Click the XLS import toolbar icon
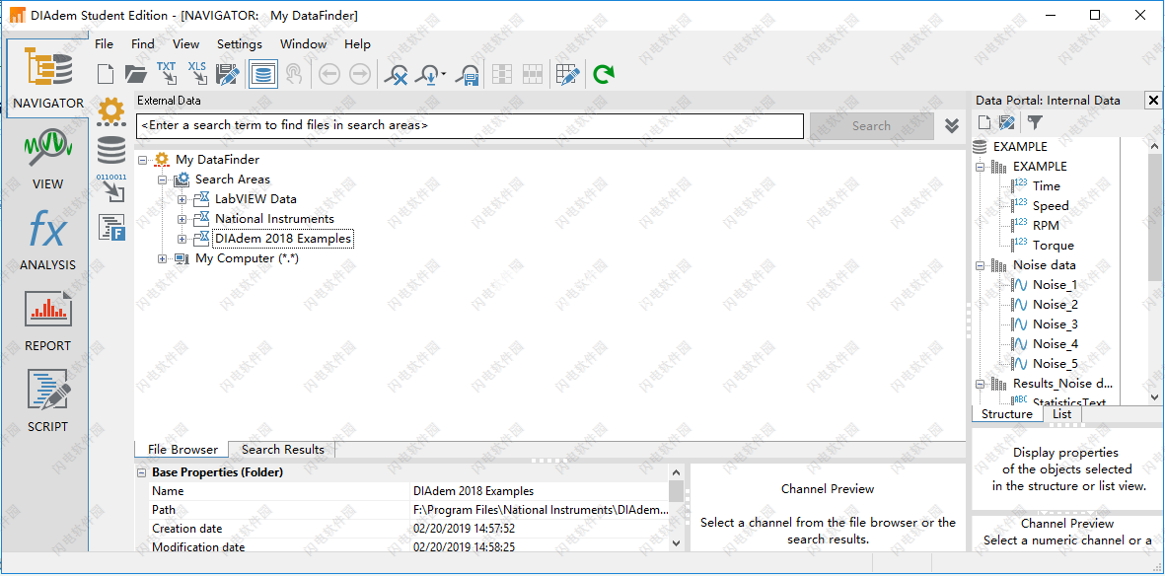Viewport: 1165px width, 576px height. [x=197, y=74]
